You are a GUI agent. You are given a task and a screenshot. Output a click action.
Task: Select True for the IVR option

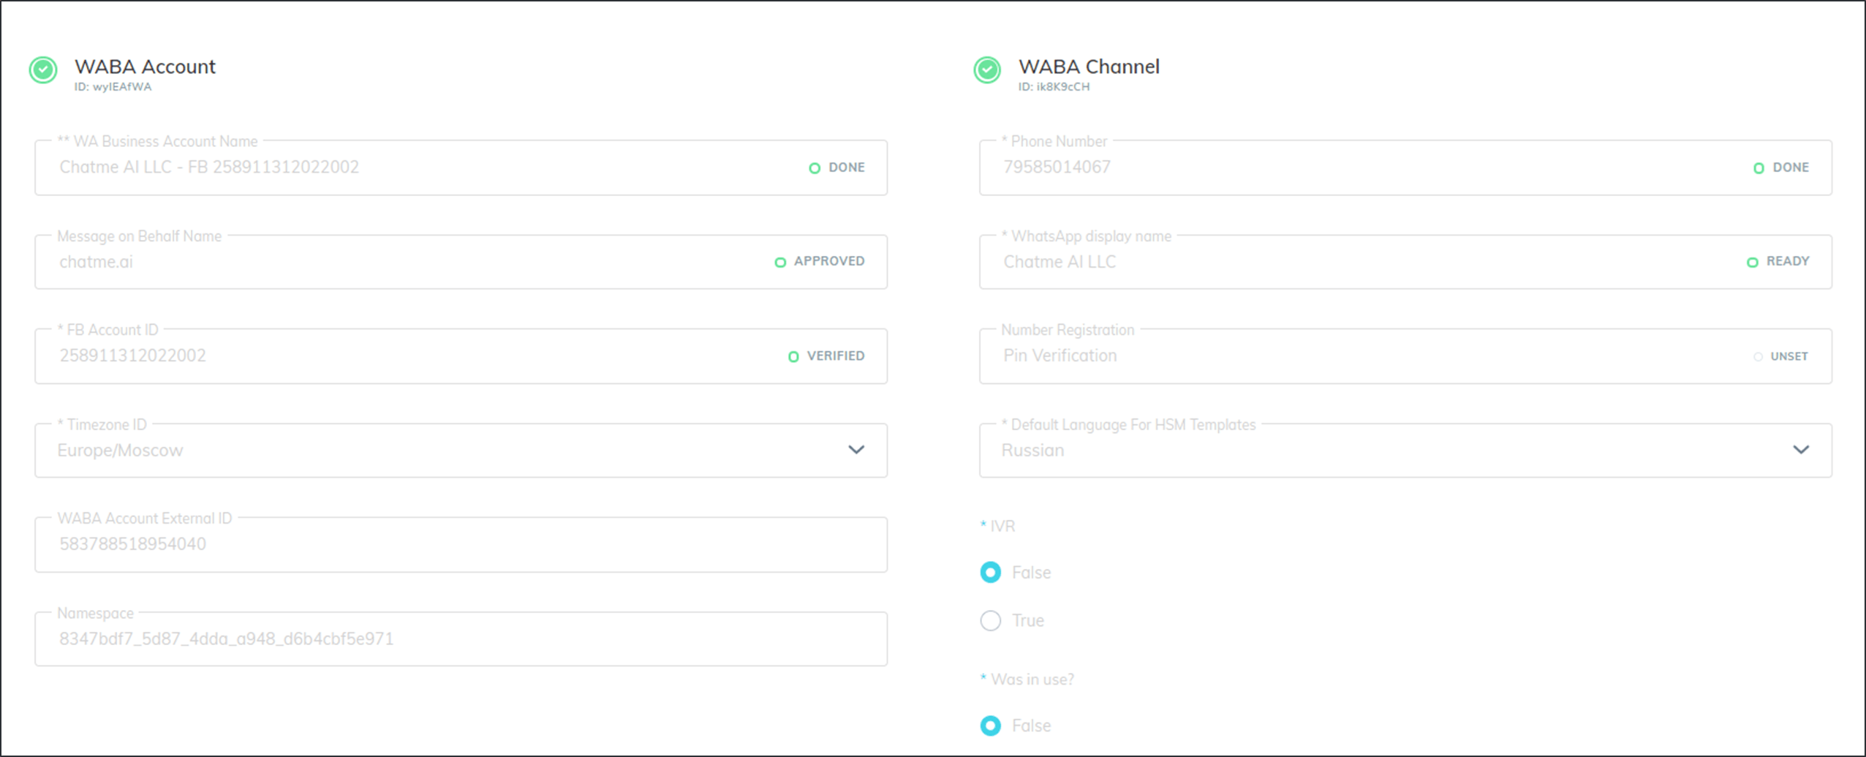click(x=991, y=620)
